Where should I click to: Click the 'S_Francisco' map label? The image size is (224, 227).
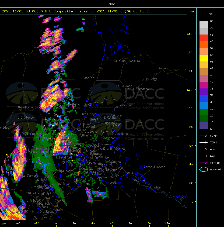pos(96,102)
